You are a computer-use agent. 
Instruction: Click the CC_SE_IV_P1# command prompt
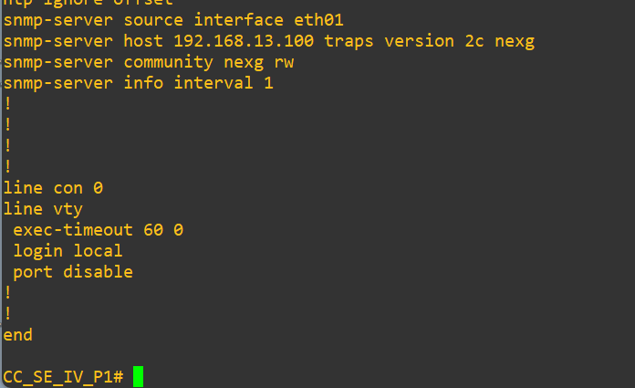(64, 376)
